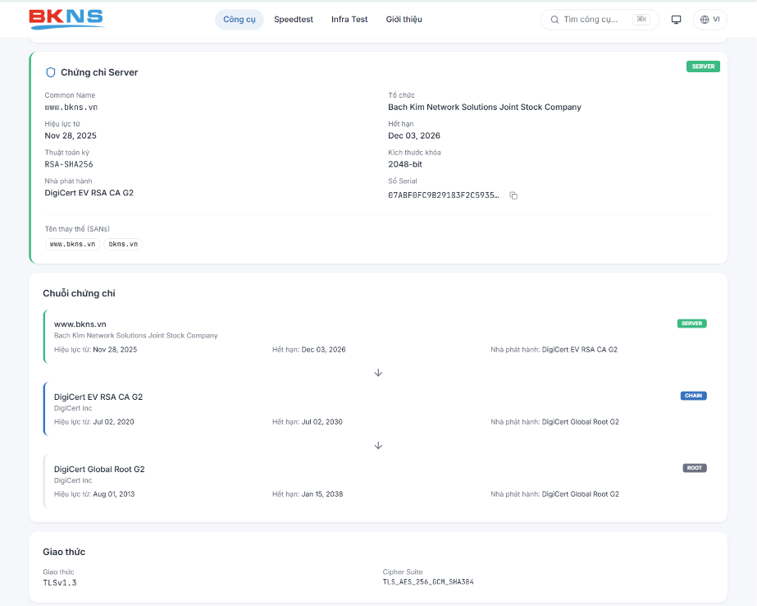757x606 pixels.
Task: Focus the Tìm công cụ search field
Action: pyautogui.click(x=600, y=20)
